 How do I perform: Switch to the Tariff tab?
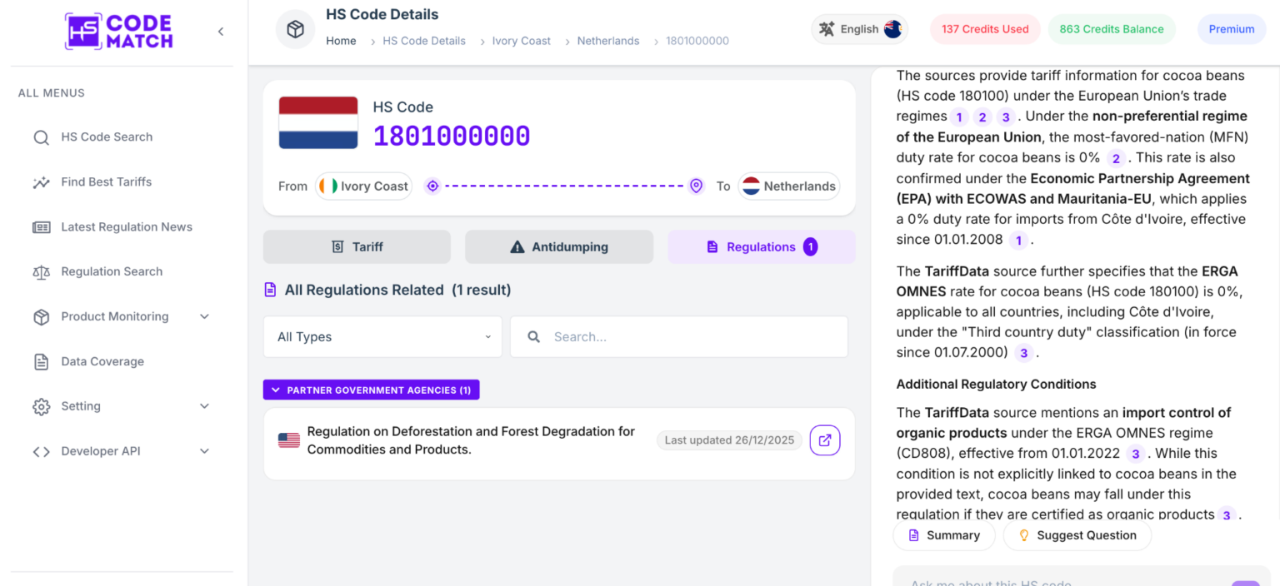coord(357,247)
